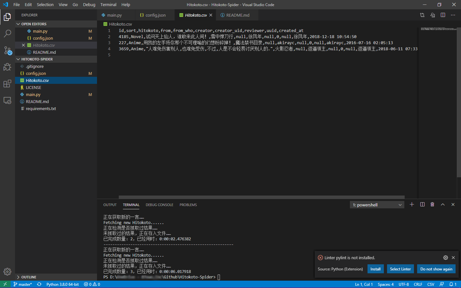
Task: Open the powershell terminal selector dropdown
Action: [377, 205]
